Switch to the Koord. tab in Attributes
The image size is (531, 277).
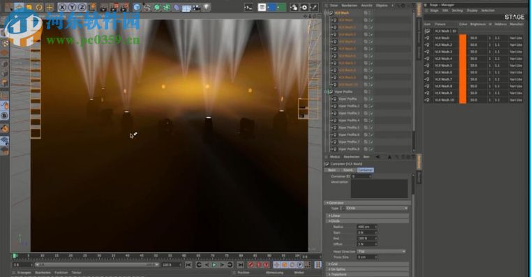click(x=347, y=170)
